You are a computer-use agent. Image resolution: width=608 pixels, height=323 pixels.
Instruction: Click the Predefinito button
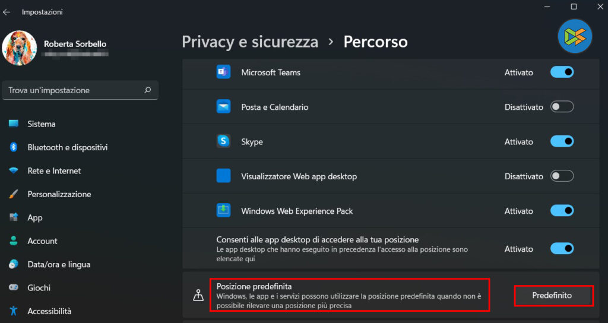coord(552,296)
